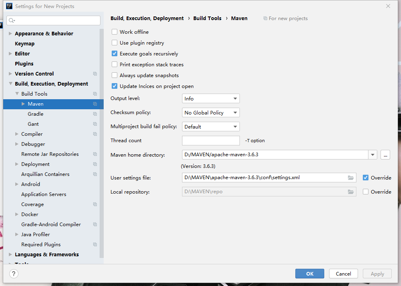Confirm settings with OK button
The image size is (401, 286).
310,274
